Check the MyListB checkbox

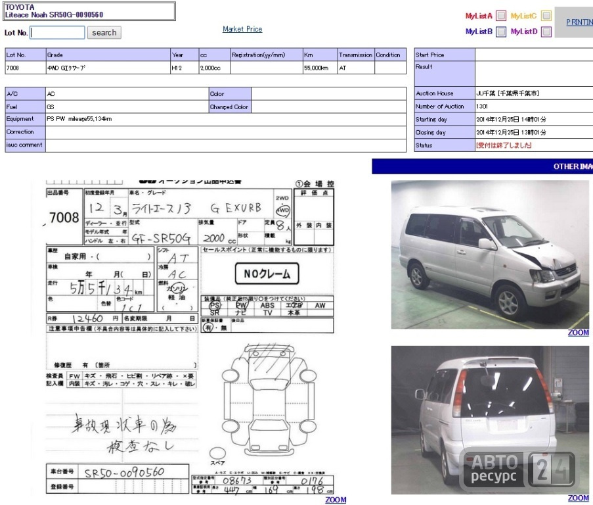(x=501, y=32)
